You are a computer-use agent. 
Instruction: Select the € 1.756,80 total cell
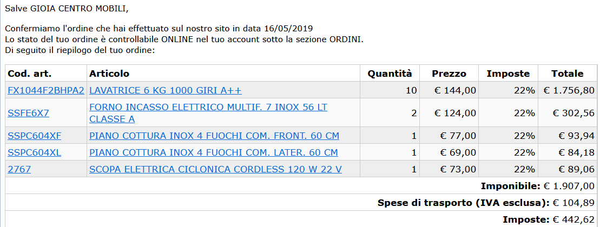coord(568,90)
